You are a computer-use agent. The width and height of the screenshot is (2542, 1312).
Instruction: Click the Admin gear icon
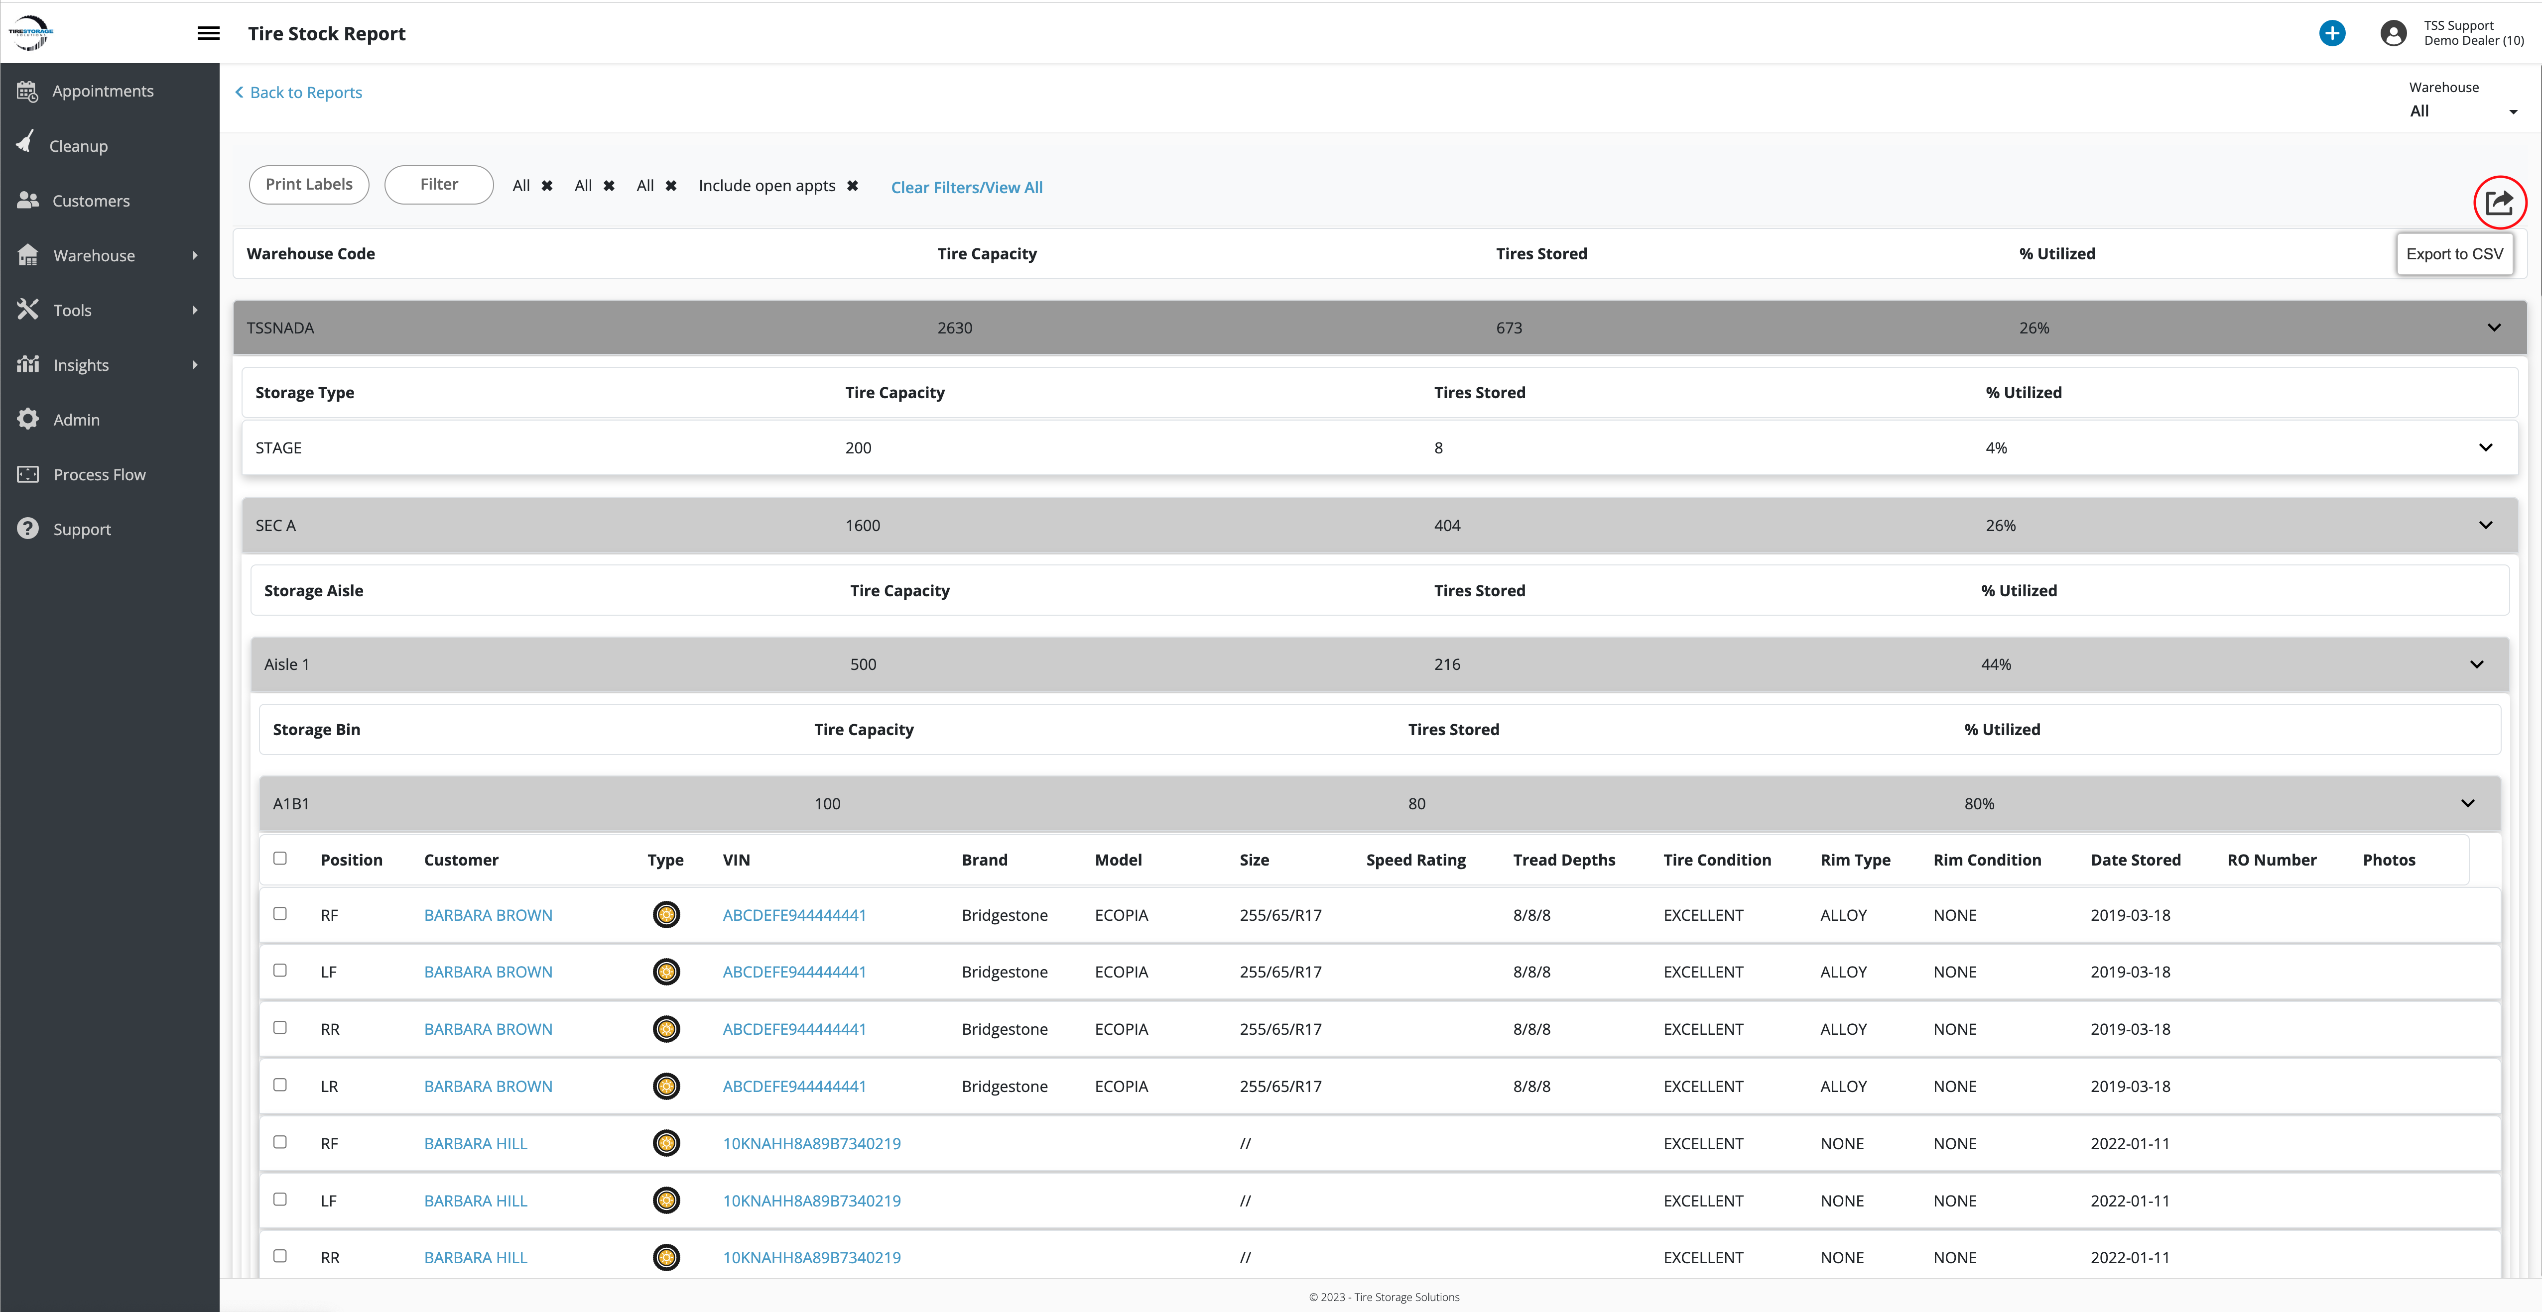coord(27,419)
